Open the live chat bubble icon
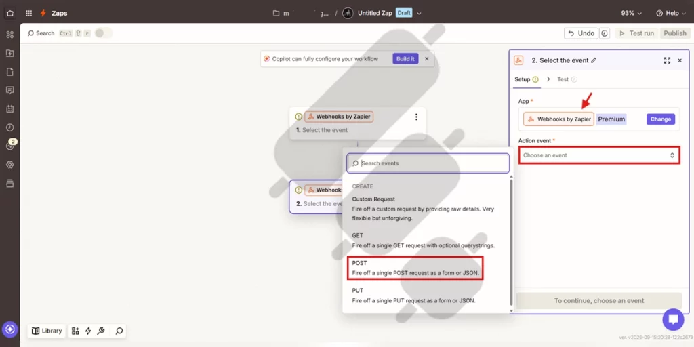This screenshot has height=347, width=694. 673,319
